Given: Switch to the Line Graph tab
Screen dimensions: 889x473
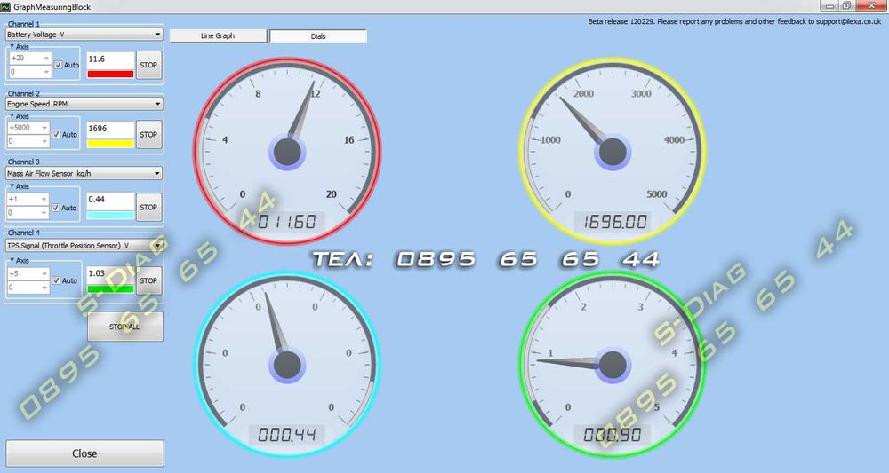Looking at the screenshot, I should [x=218, y=35].
